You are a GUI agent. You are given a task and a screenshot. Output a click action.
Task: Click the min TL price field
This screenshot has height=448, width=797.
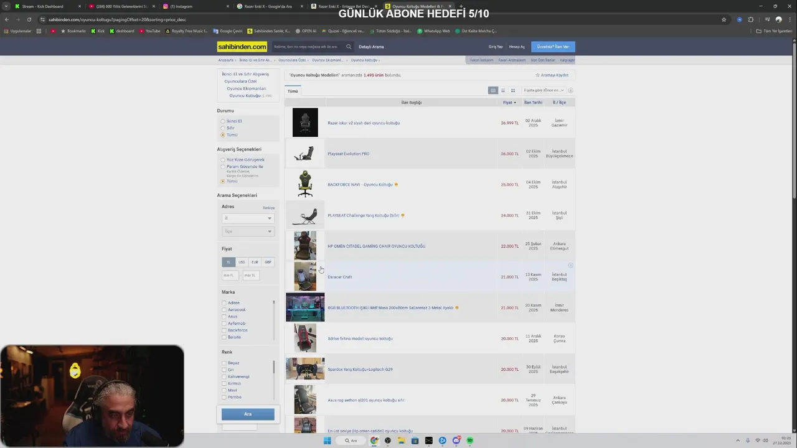pyautogui.click(x=230, y=275)
